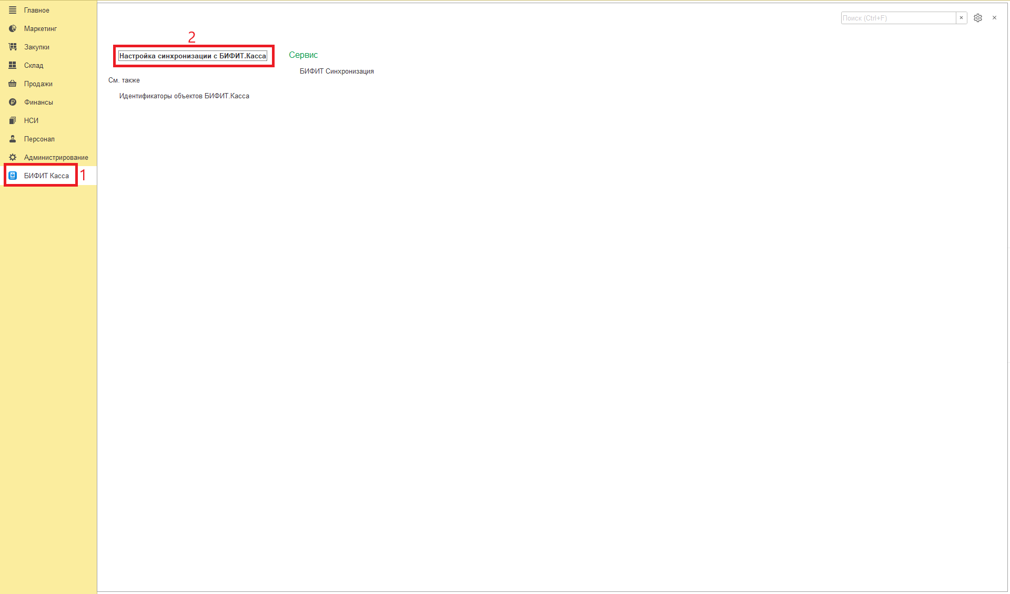This screenshot has height=594, width=1010.
Task: Open Идентификаторы объектов БИФИТ.Касса
Action: [x=184, y=96]
